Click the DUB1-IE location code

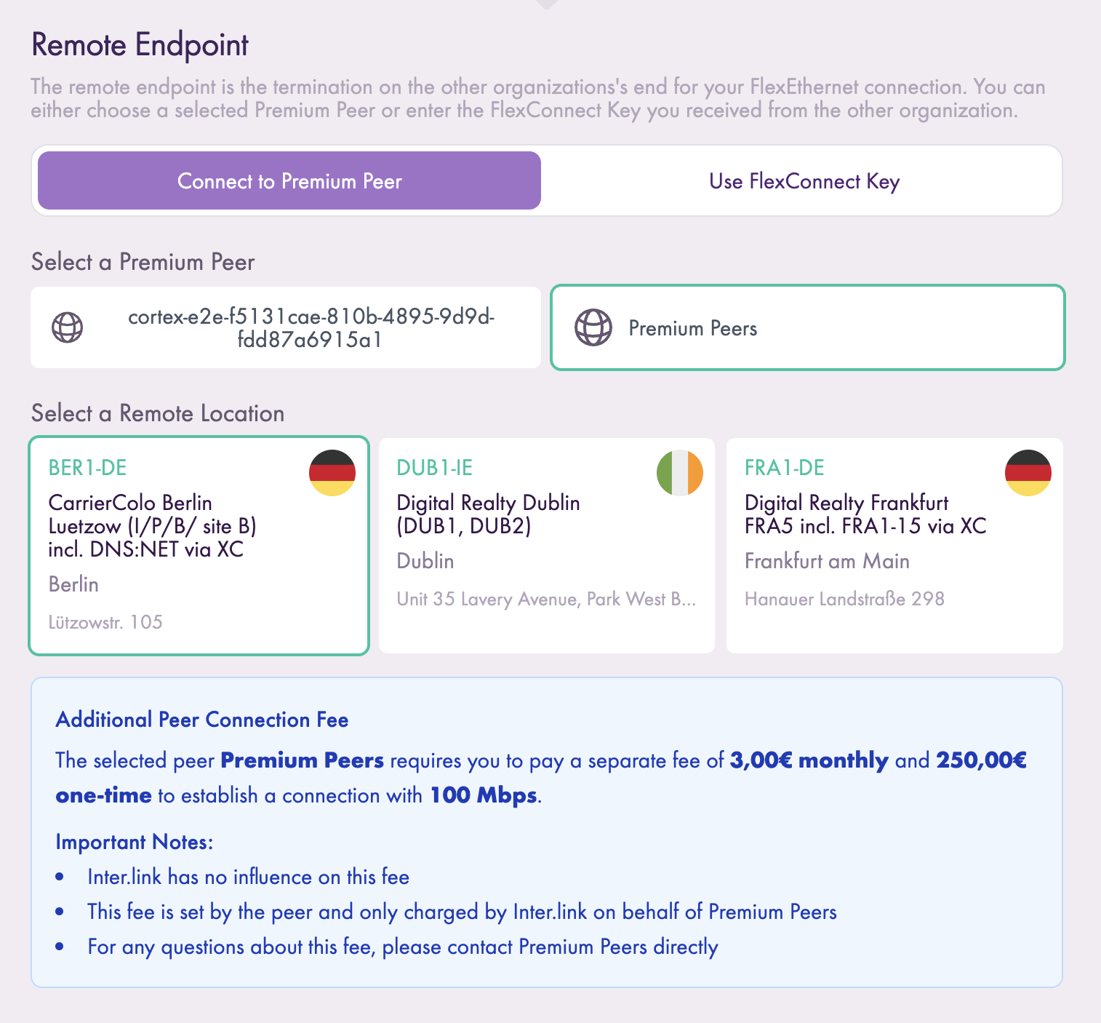click(x=435, y=468)
